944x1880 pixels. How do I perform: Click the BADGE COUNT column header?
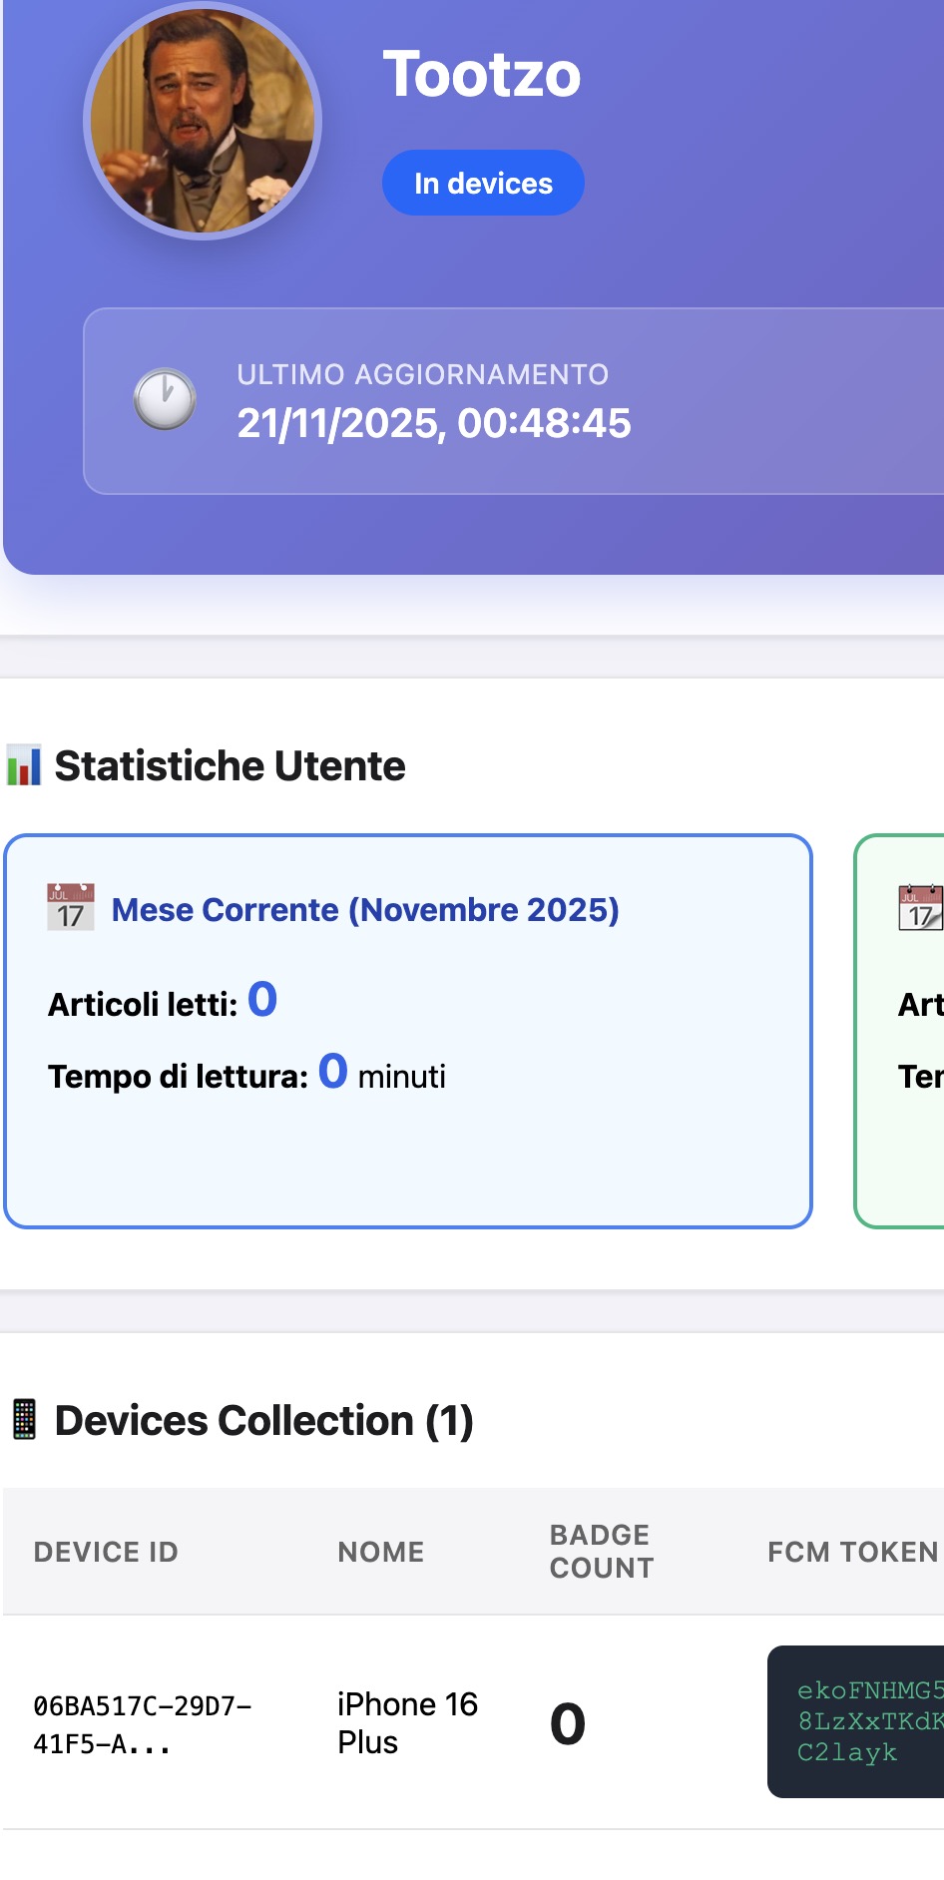[602, 1552]
